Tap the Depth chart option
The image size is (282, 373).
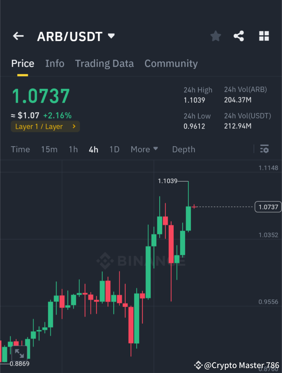[183, 149]
